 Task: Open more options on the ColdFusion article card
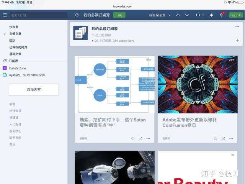[231, 138]
